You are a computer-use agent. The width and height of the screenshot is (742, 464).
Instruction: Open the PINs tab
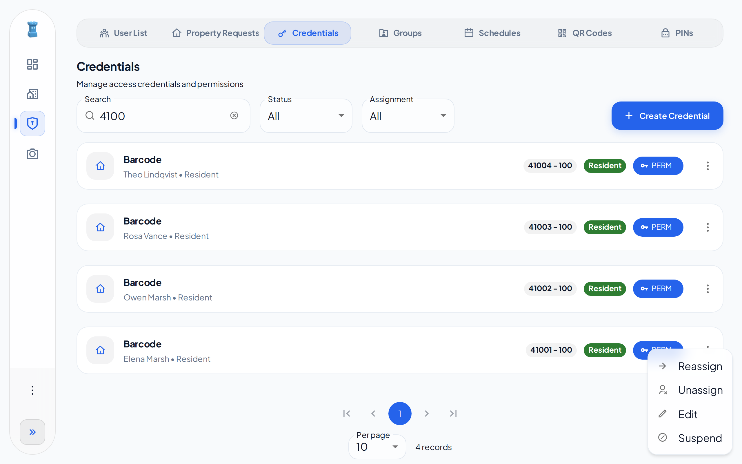point(677,33)
